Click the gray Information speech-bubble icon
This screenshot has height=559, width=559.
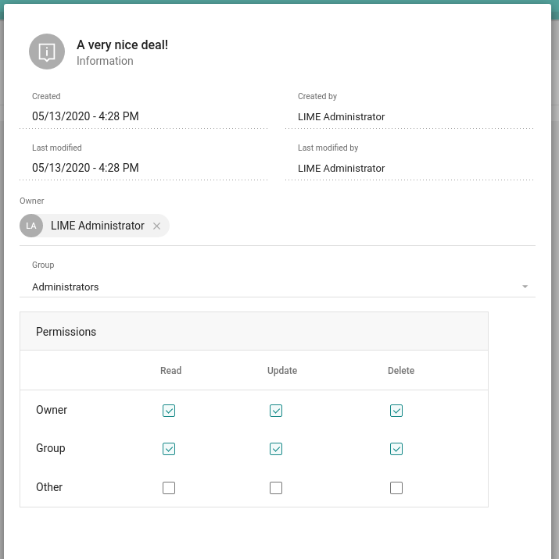(x=47, y=52)
